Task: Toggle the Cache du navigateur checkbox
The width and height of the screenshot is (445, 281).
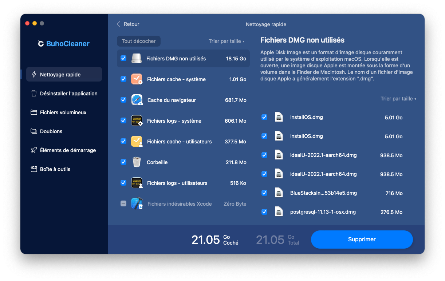Action: [123, 99]
